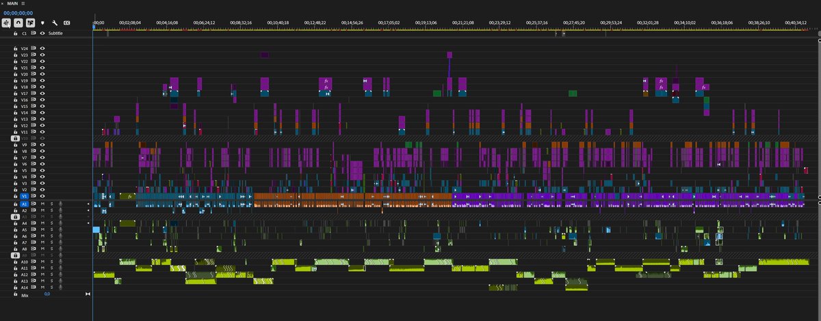The height and width of the screenshot is (321, 821).
Task: Lock video track V20
Action: coord(15,74)
